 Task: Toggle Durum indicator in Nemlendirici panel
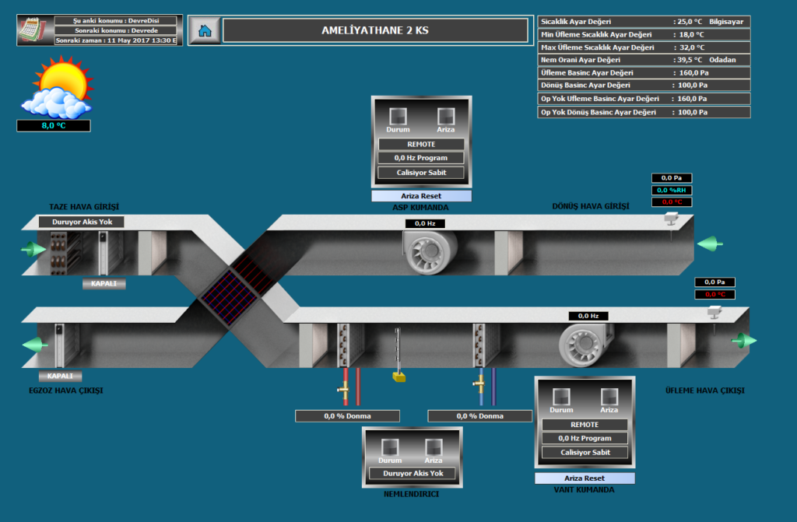pos(389,446)
